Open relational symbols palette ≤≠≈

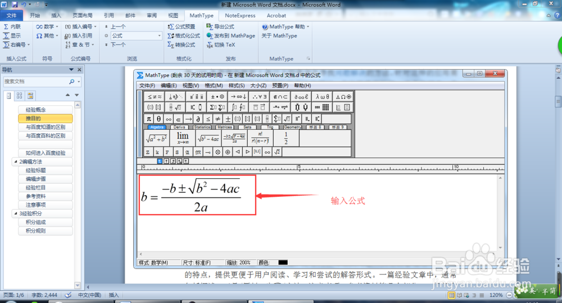[x=155, y=97]
